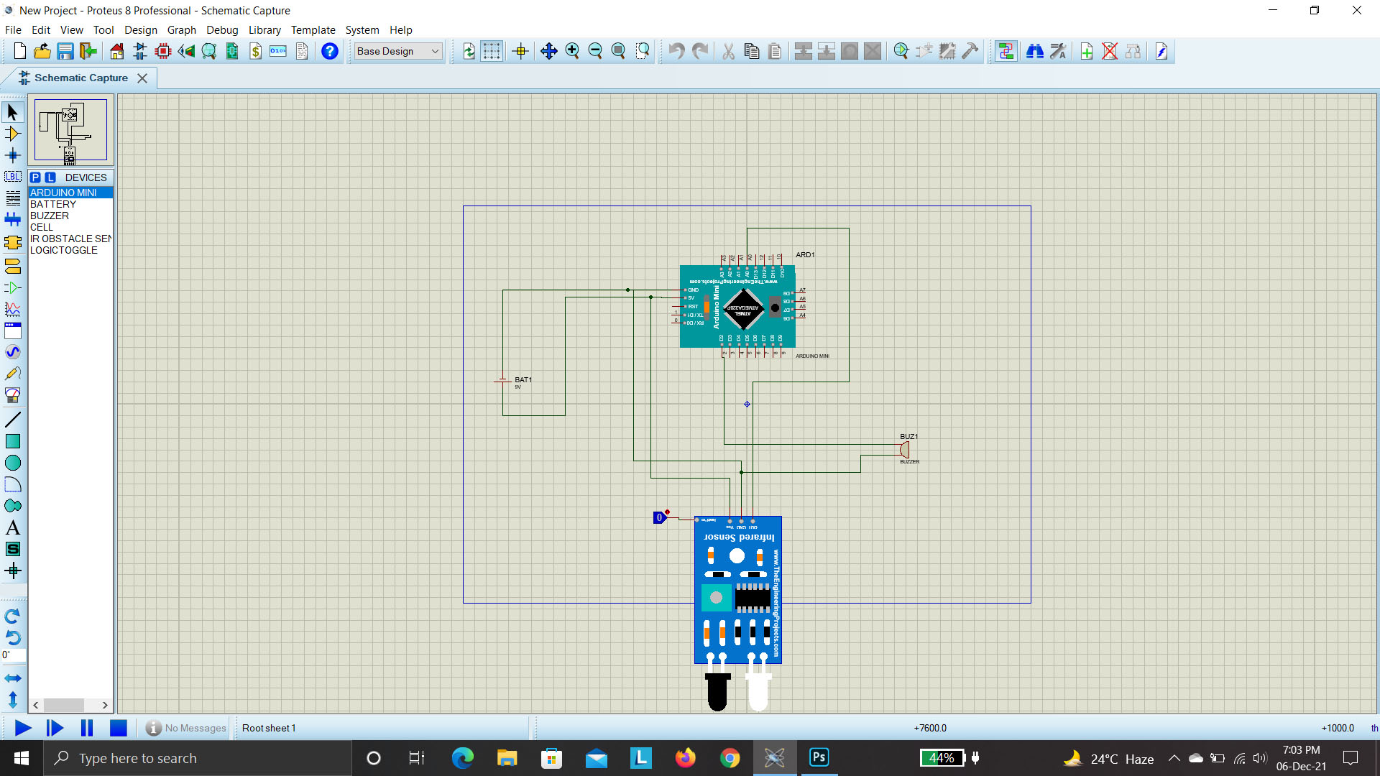Toggle the logic state input on schematic
1380x776 pixels.
point(659,517)
